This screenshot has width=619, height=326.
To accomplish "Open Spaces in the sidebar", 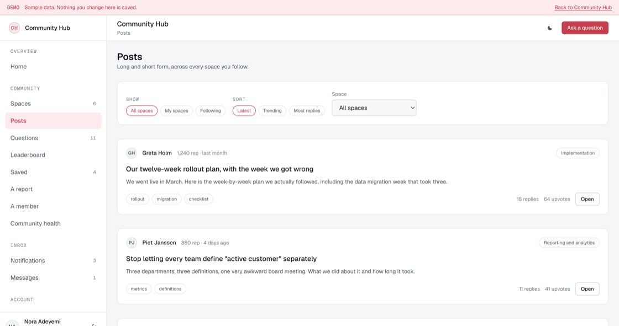I will (53, 104).
